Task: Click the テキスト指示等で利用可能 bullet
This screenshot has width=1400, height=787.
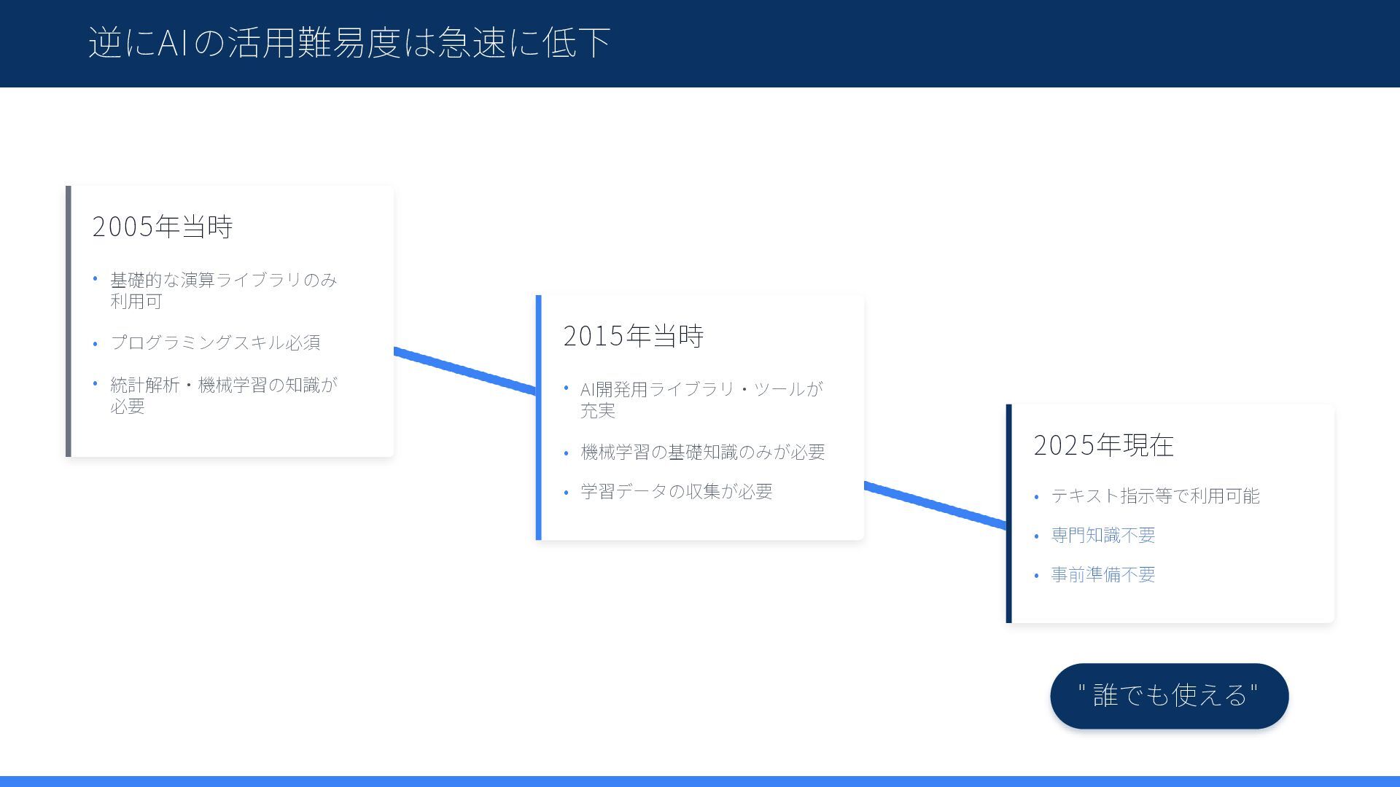Action: tap(1155, 496)
